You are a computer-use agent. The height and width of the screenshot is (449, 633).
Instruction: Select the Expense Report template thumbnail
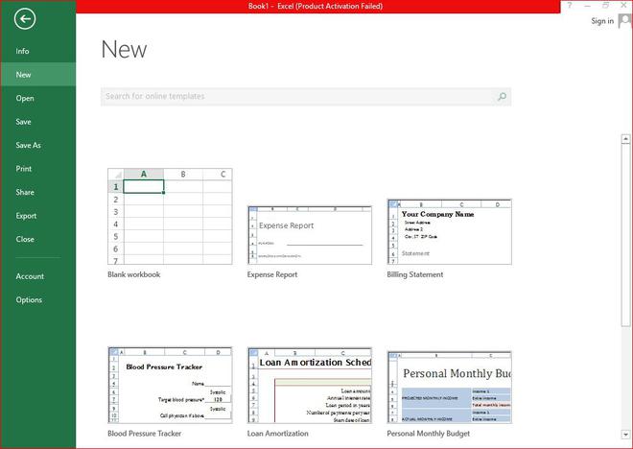pyautogui.click(x=310, y=235)
